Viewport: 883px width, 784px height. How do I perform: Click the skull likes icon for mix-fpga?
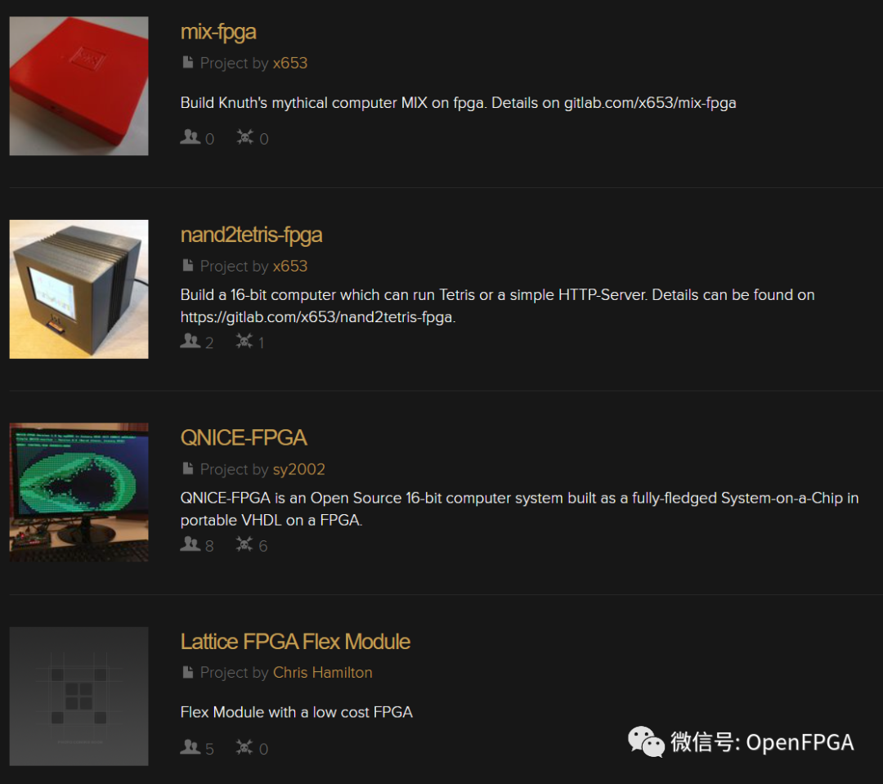coord(245,137)
